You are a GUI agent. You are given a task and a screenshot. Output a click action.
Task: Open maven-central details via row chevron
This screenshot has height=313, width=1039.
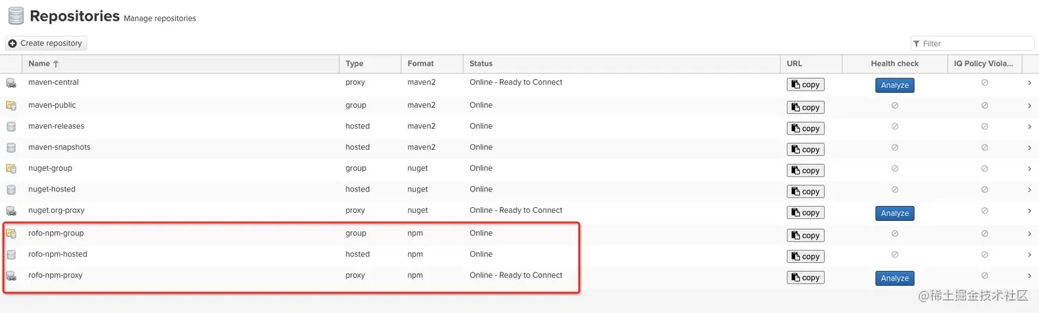point(1030,83)
